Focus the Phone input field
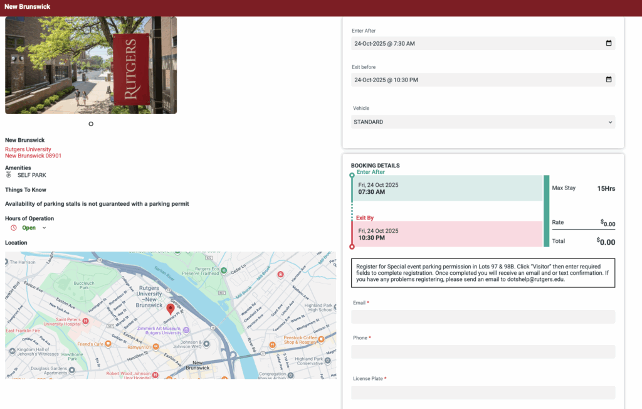 tap(483, 352)
